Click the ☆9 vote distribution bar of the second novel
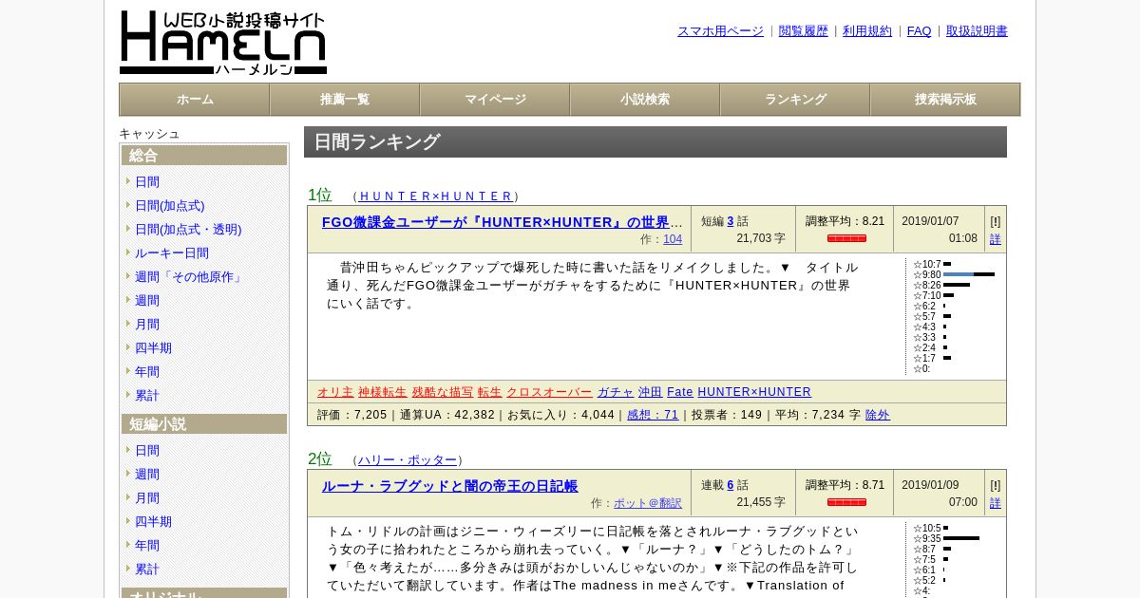The width and height of the screenshot is (1140, 598). pyautogui.click(x=961, y=538)
